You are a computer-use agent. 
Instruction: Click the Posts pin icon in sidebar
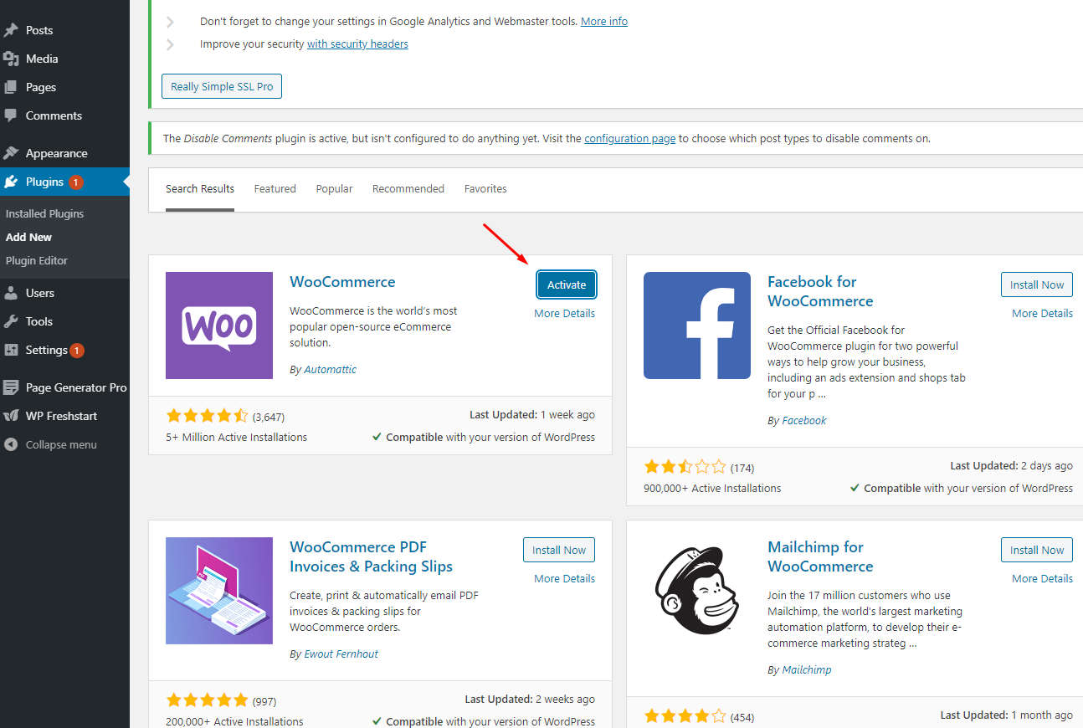pyautogui.click(x=11, y=30)
